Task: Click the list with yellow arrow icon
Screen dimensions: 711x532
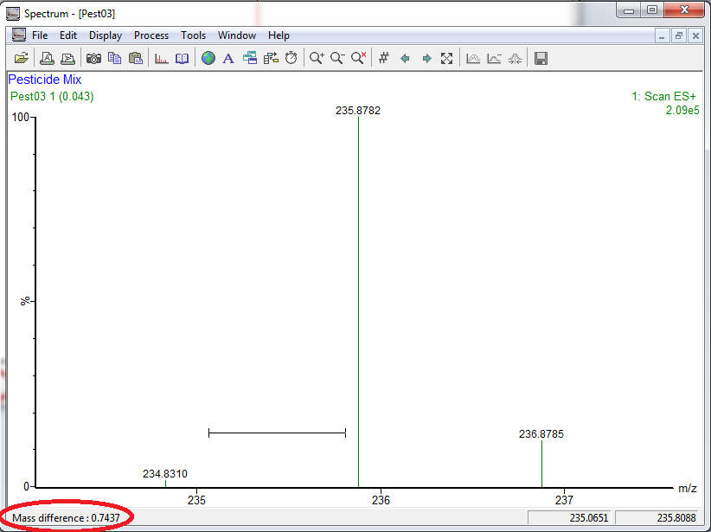Action: pos(271,59)
